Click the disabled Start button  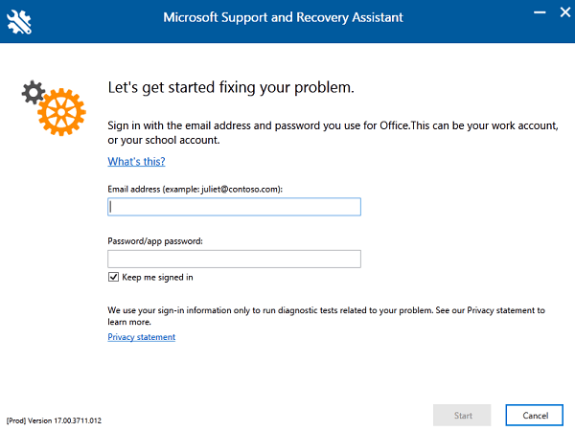tap(462, 416)
